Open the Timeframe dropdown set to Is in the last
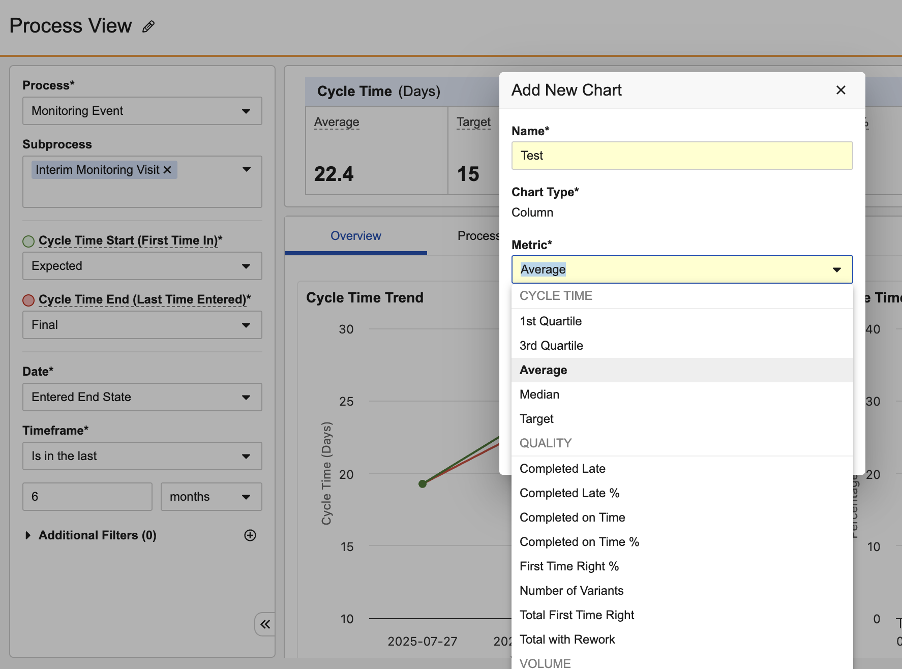The height and width of the screenshot is (669, 902). click(142, 456)
